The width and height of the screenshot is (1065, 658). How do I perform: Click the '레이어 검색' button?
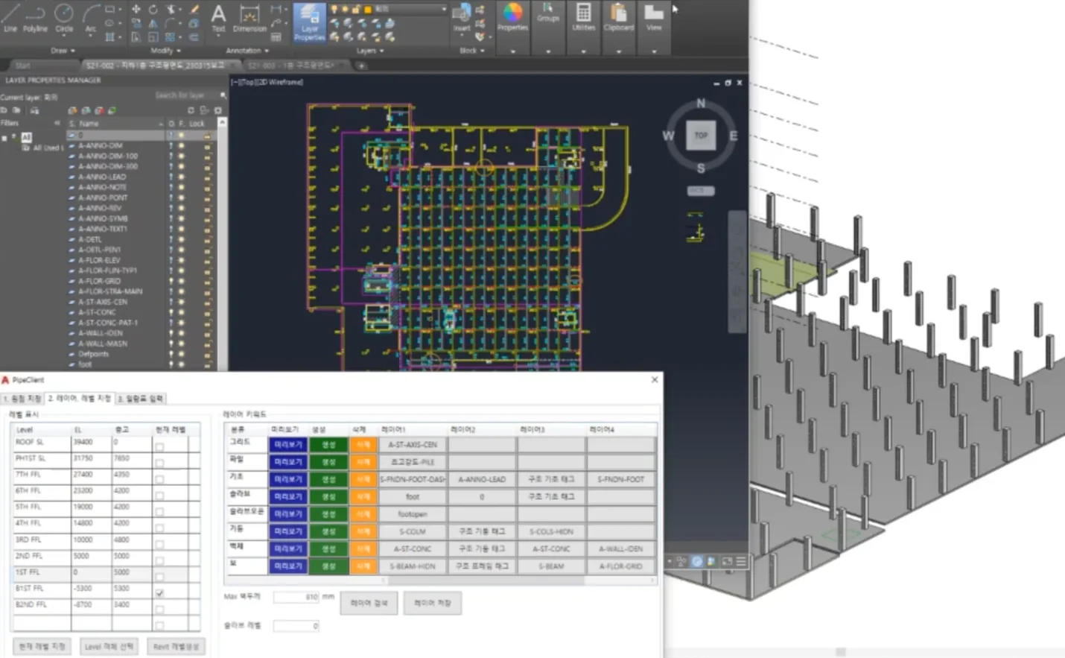pyautogui.click(x=369, y=603)
